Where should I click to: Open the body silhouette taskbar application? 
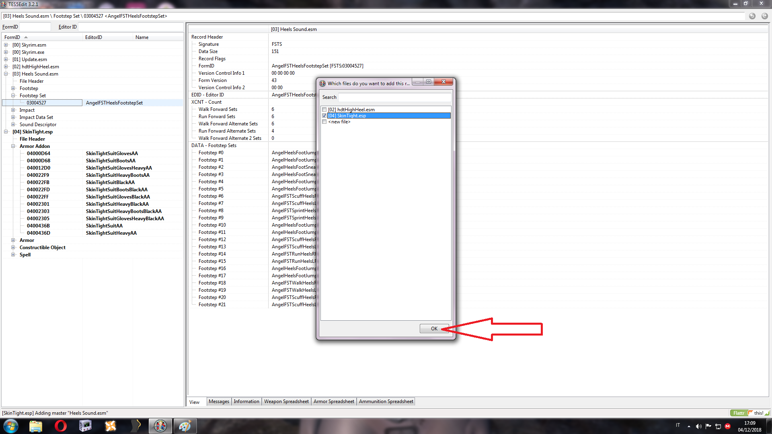tap(136, 426)
